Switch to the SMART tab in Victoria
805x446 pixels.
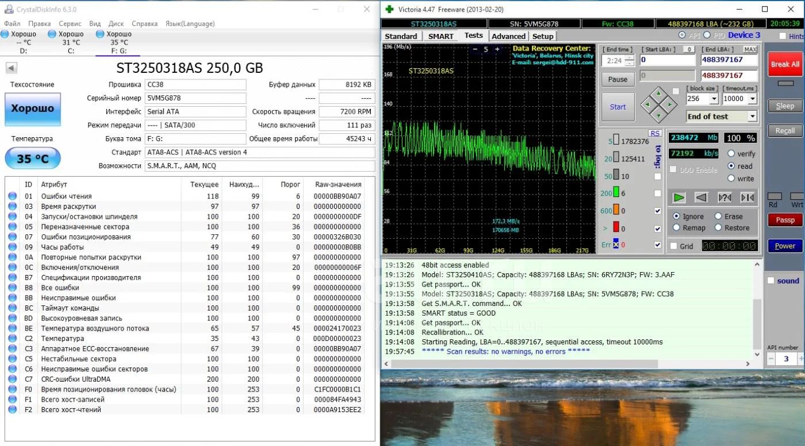point(441,36)
